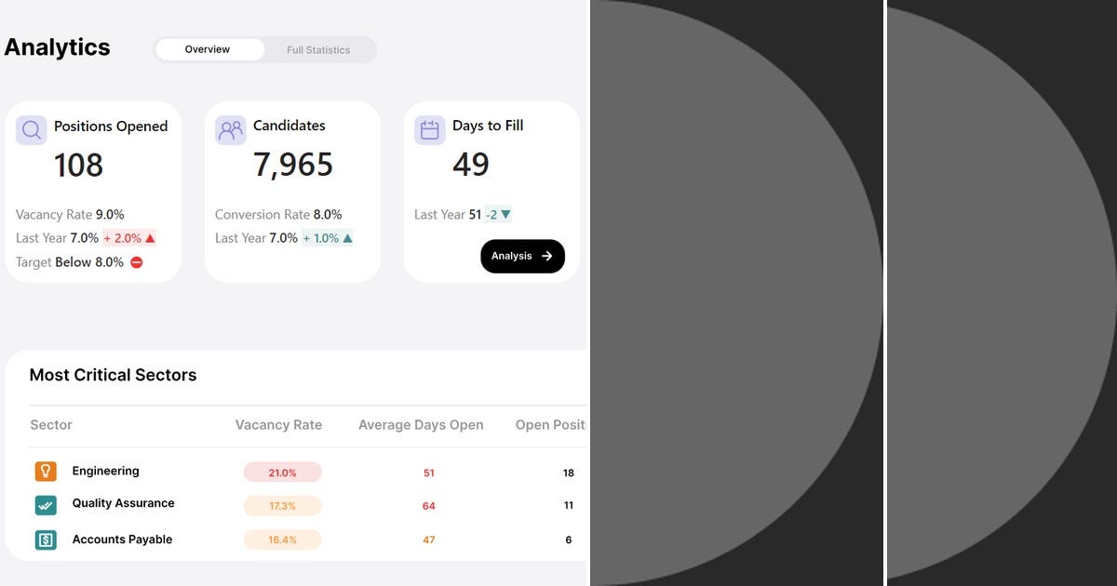Click the Quality Assurance checkmark icon
This screenshot has height=586, width=1117.
46,505
